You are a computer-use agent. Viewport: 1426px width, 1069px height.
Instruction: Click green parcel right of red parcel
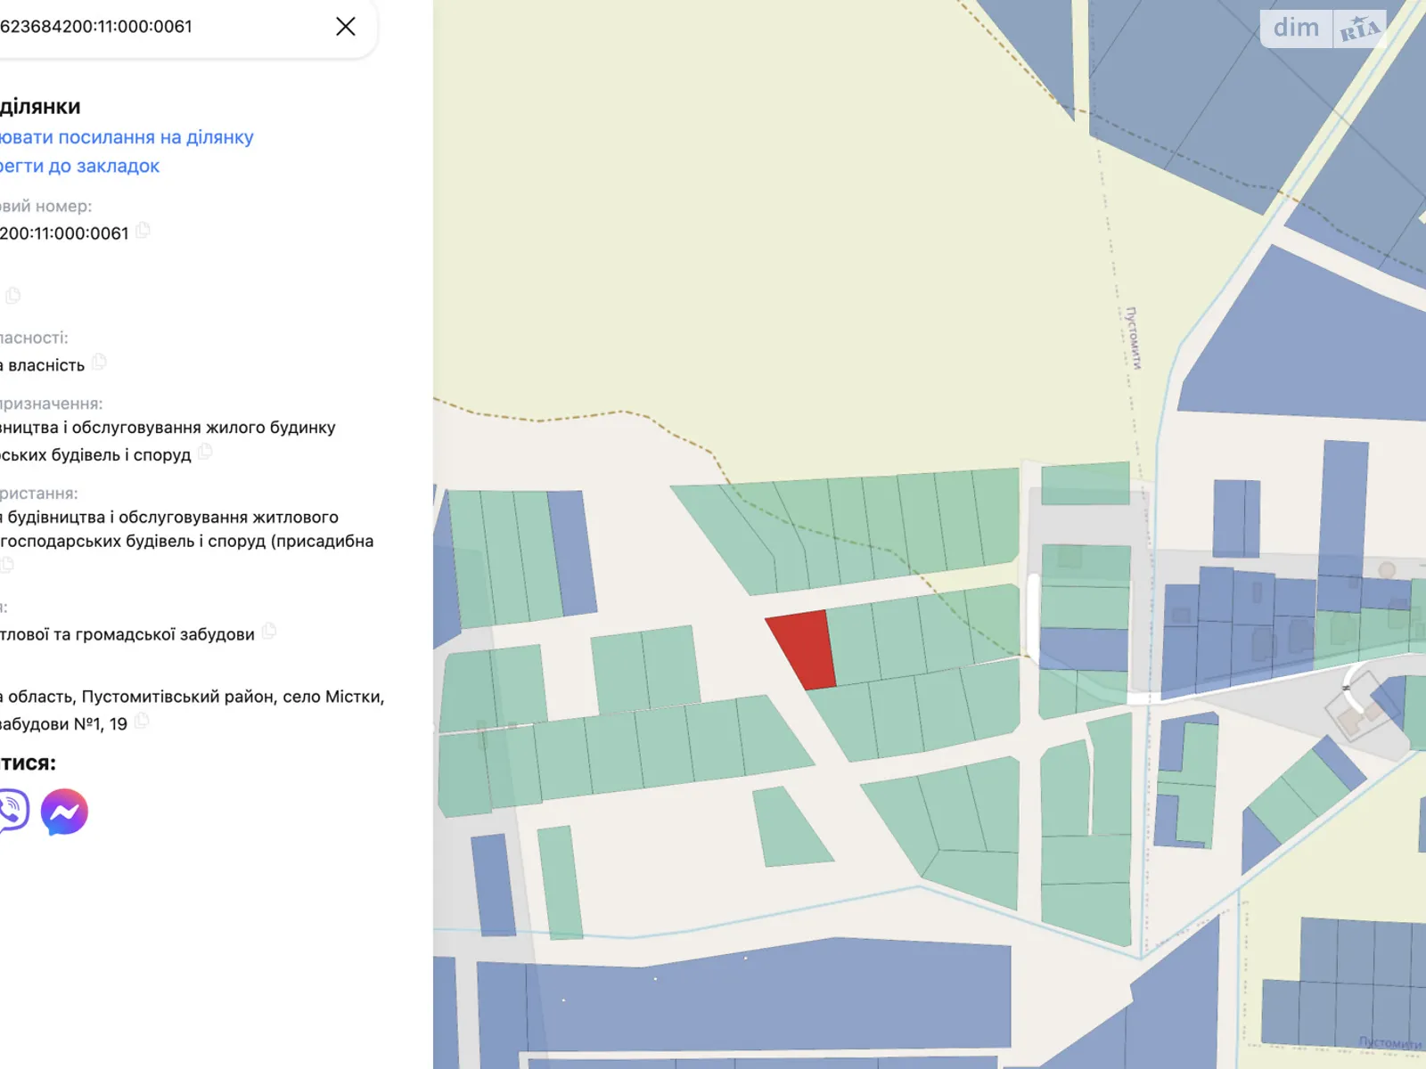(x=853, y=643)
